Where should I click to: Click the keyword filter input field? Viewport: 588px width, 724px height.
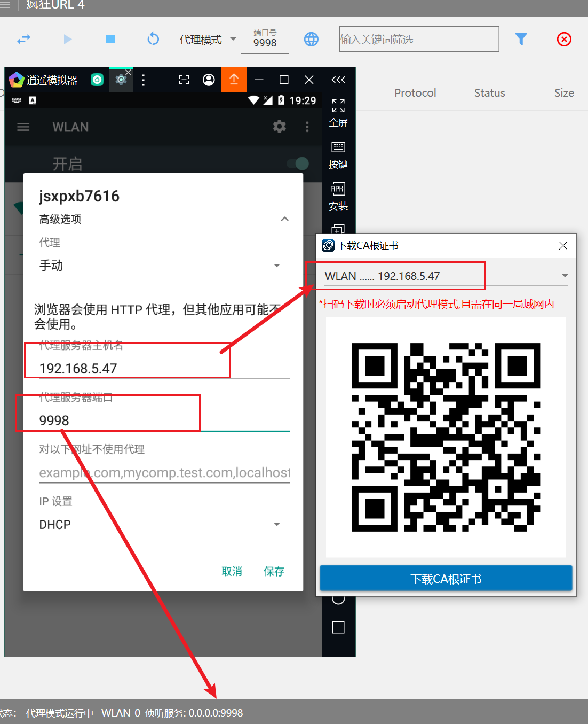419,40
